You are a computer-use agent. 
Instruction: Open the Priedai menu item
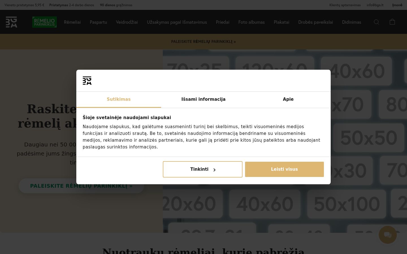click(223, 22)
